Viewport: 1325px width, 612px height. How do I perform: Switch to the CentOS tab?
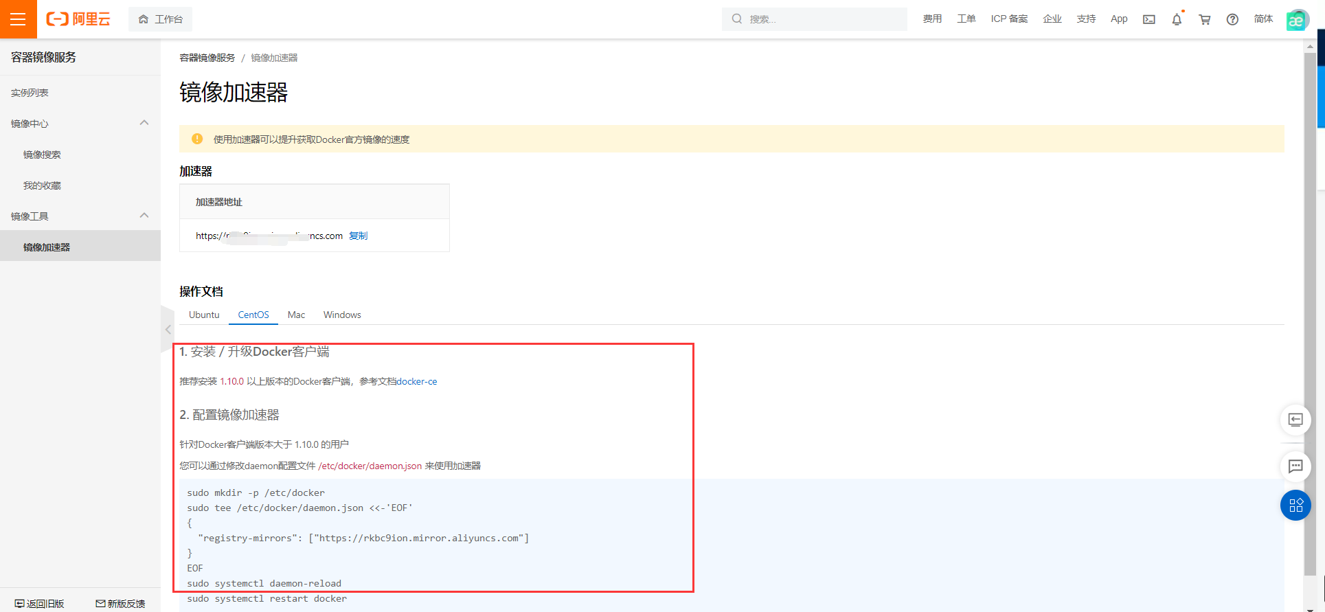(x=253, y=315)
